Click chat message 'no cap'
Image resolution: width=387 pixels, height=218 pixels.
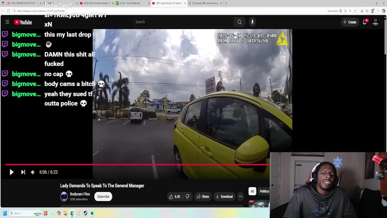pyautogui.click(x=58, y=74)
